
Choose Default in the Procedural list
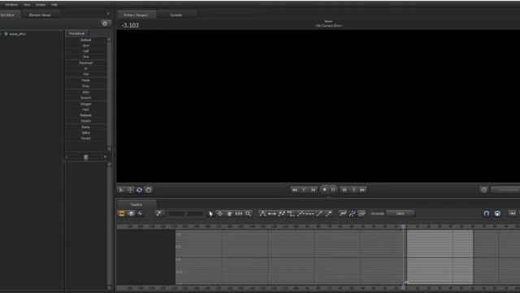pos(86,40)
